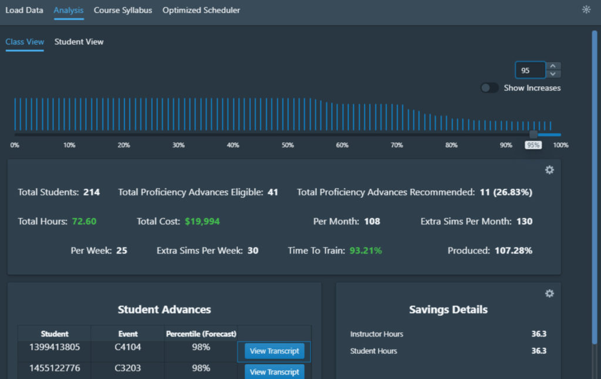Select the percentile input field showing 95
This screenshot has height=379, width=601.
pyautogui.click(x=530, y=70)
